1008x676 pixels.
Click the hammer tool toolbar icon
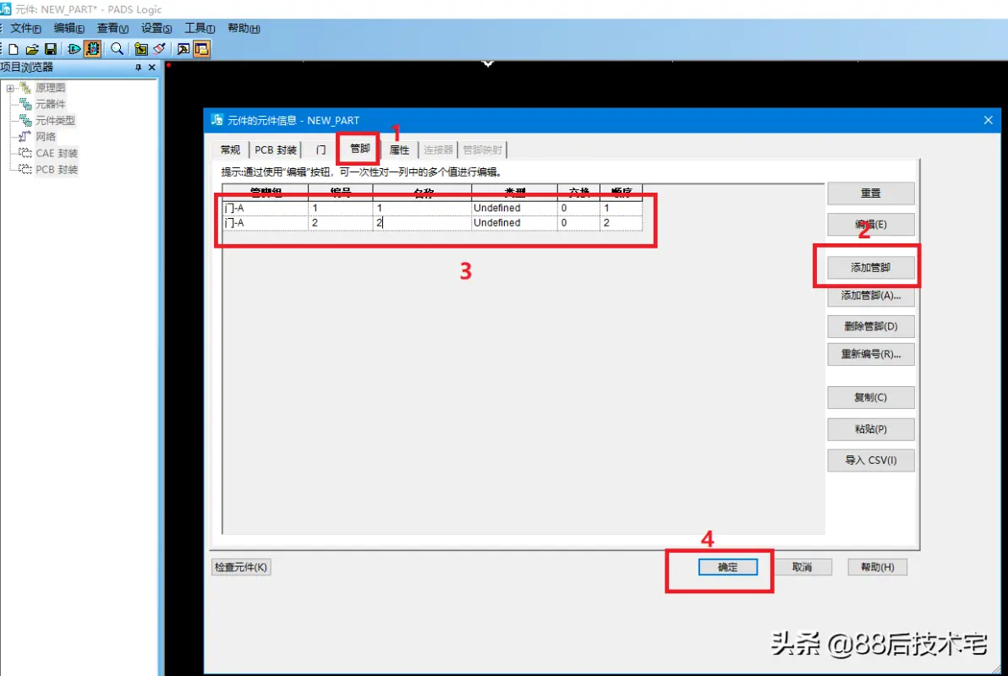184,49
